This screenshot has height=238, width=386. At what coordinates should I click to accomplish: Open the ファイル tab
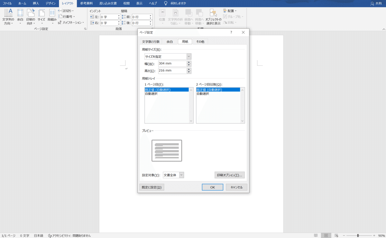coord(7,3)
